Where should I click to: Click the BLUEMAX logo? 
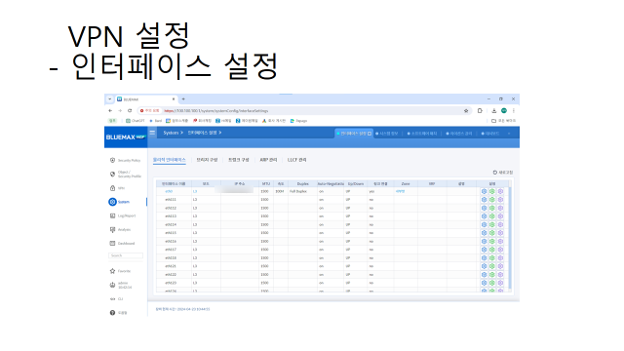point(126,136)
